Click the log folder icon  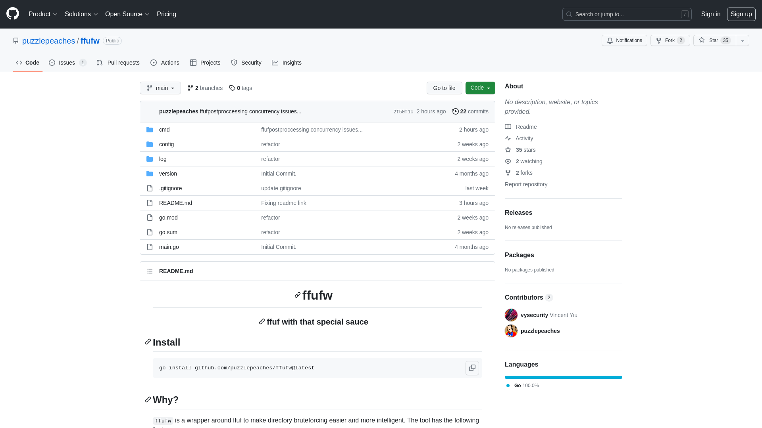tap(150, 159)
